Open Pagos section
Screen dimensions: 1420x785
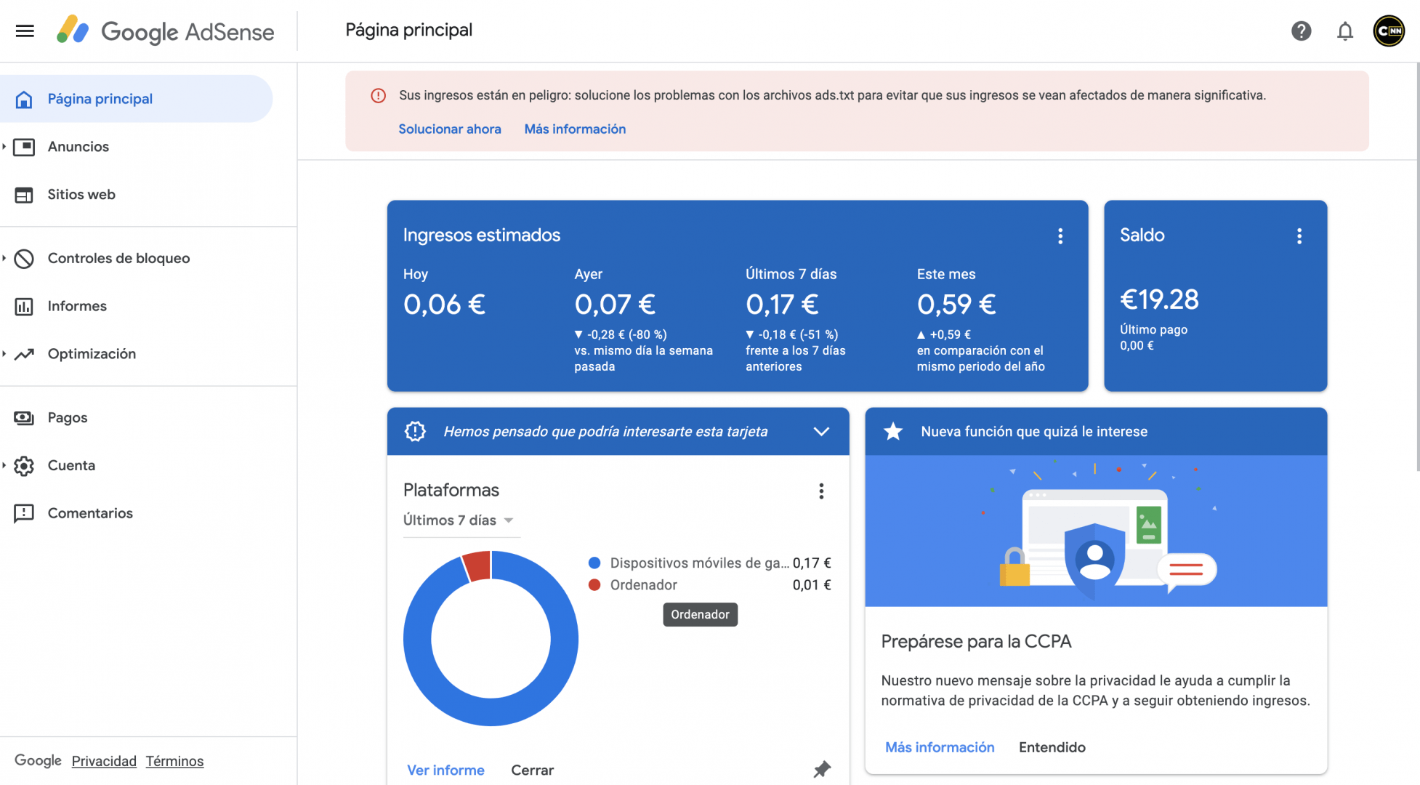pyautogui.click(x=68, y=418)
